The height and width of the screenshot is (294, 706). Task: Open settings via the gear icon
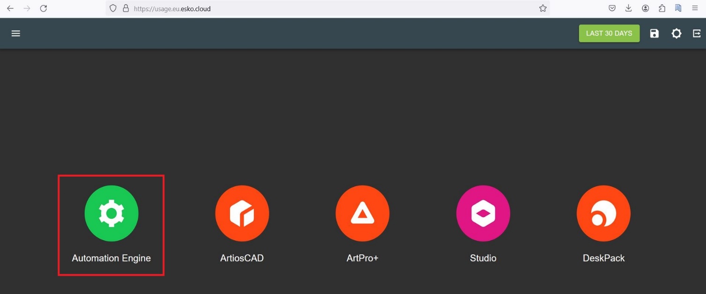click(676, 33)
